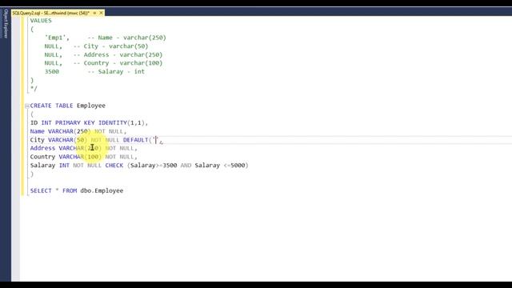The width and height of the screenshot is (512, 288).
Task: Collapse the CREATE TABLE code block
Action: (27, 106)
